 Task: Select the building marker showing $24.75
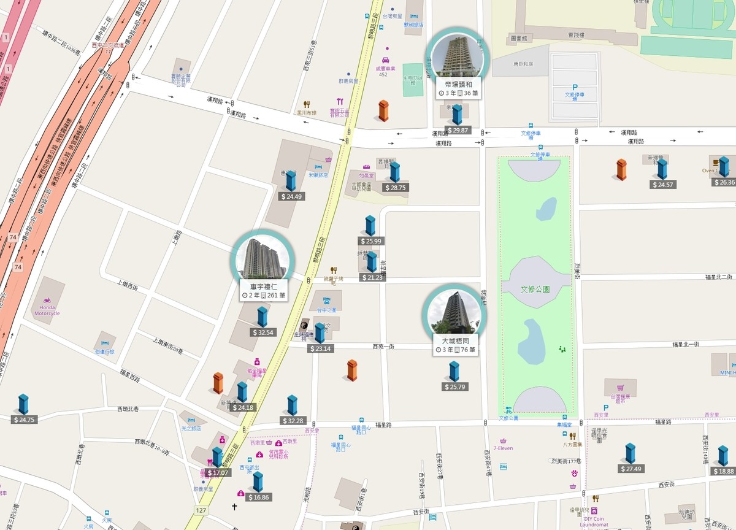(x=23, y=404)
